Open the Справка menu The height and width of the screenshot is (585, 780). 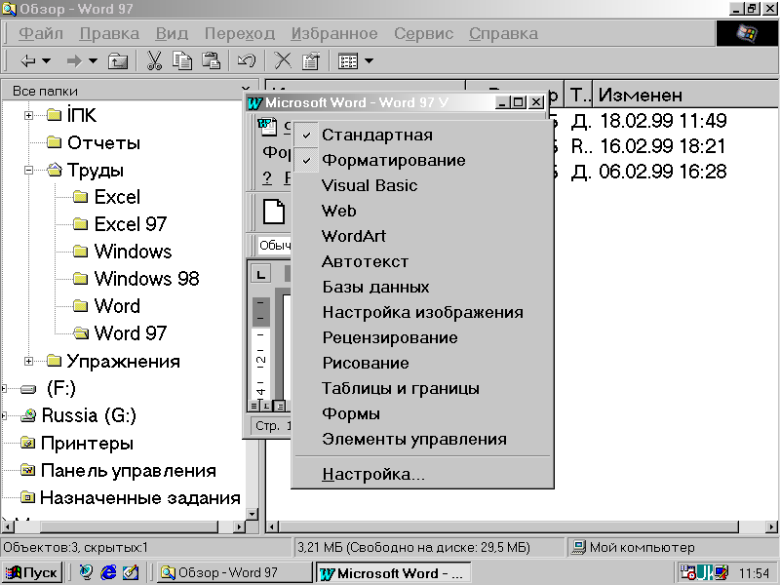pyautogui.click(x=503, y=34)
